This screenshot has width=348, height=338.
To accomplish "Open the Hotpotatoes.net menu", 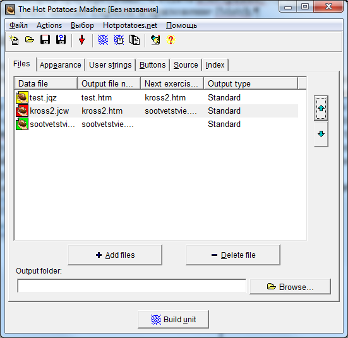I will pyautogui.click(x=130, y=25).
